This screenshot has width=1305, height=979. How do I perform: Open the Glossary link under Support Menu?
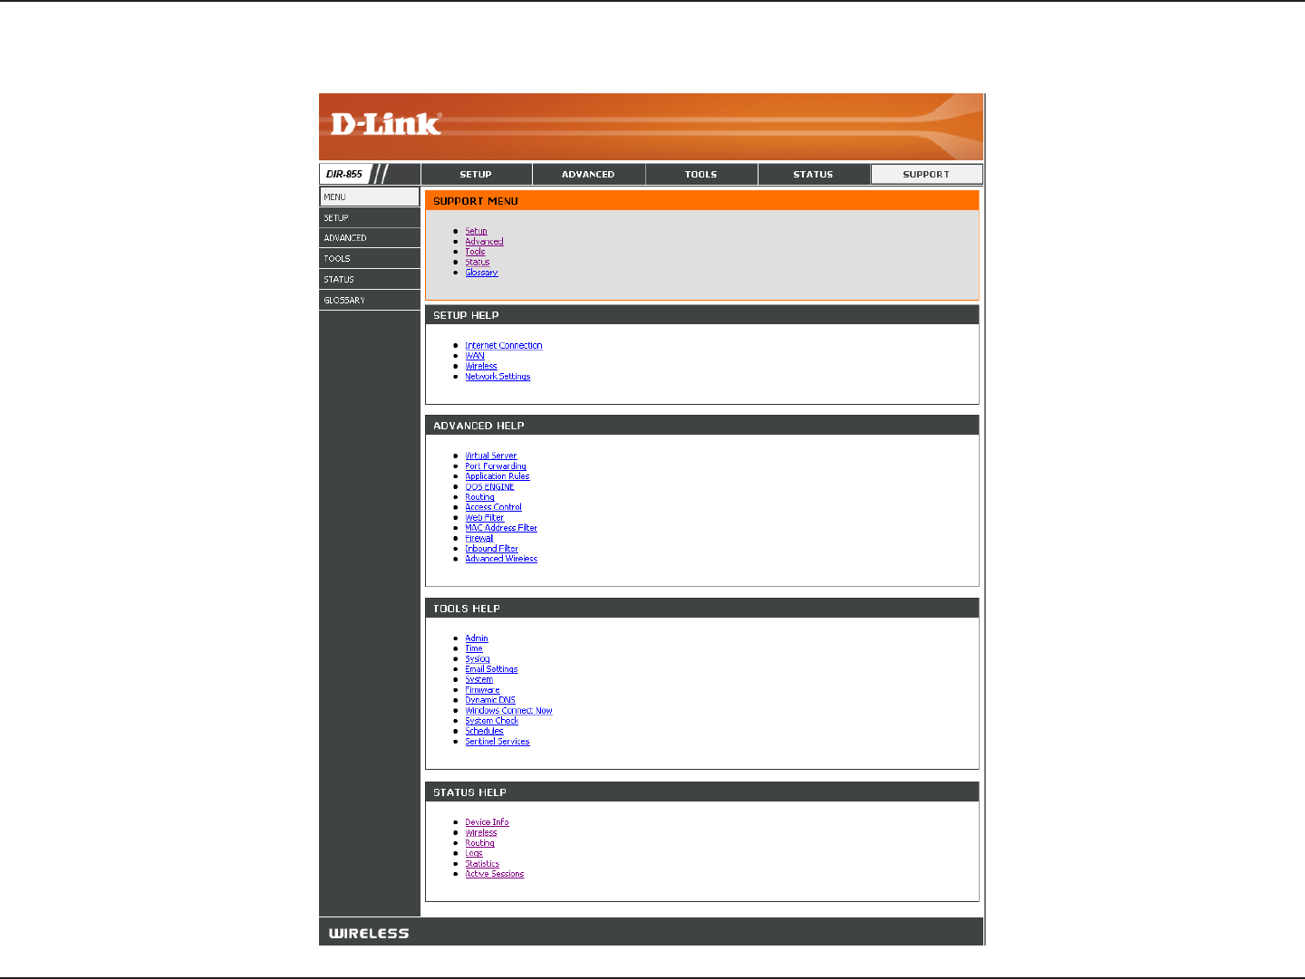click(481, 273)
